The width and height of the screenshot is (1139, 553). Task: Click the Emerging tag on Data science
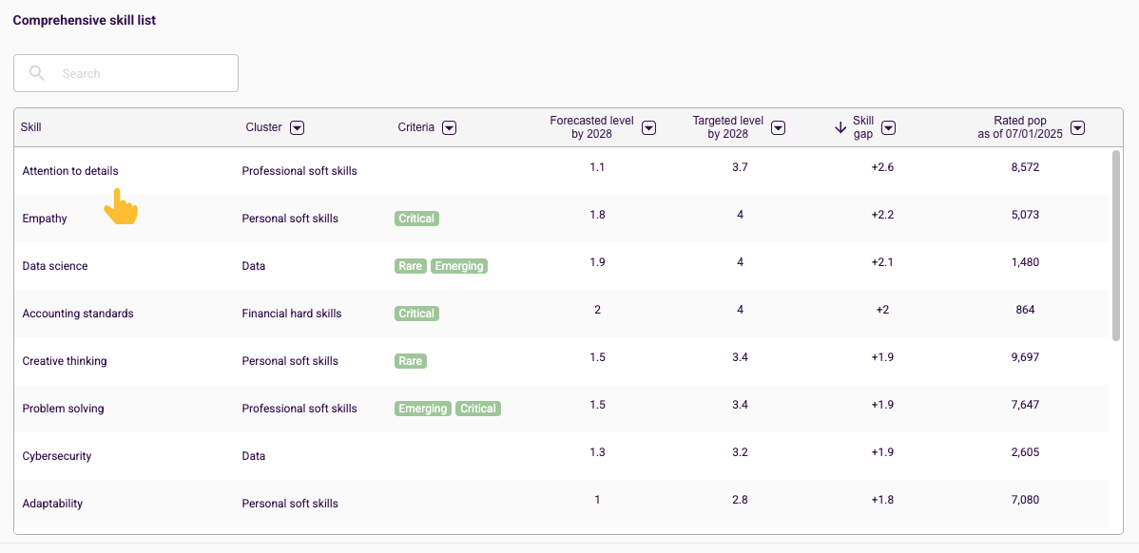(459, 266)
